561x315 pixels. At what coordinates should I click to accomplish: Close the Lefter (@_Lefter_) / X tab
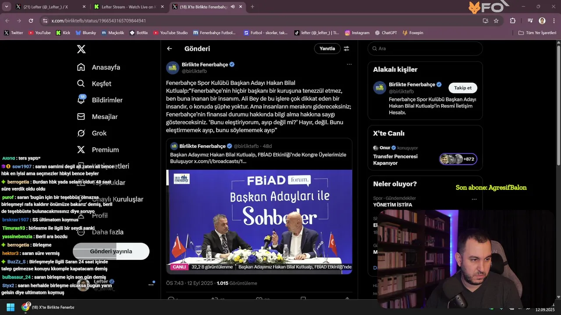click(x=85, y=7)
